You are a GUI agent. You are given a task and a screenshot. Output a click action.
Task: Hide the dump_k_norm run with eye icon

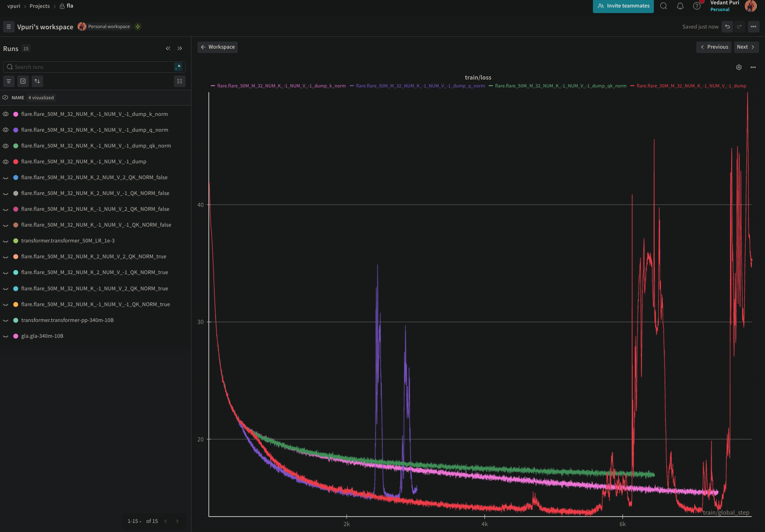click(6, 114)
